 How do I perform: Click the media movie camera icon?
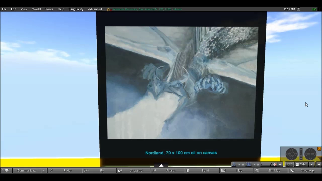(x=249, y=164)
